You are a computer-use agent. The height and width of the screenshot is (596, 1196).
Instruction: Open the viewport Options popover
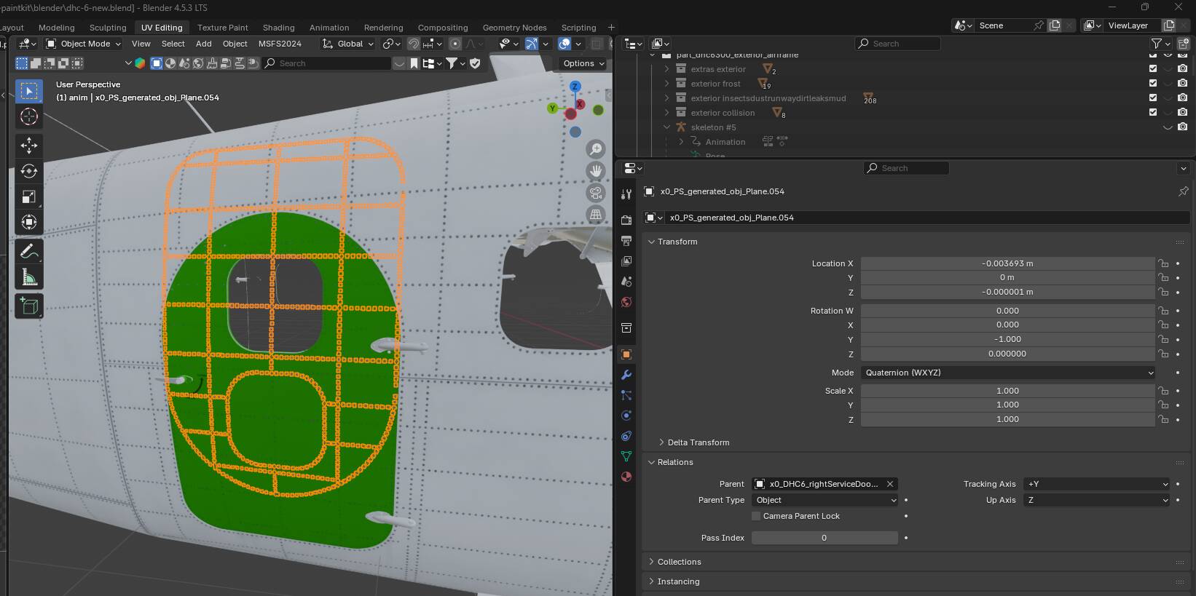583,63
